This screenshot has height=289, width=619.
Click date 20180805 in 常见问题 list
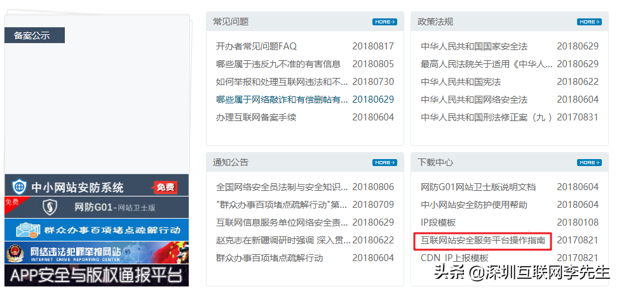(x=373, y=64)
